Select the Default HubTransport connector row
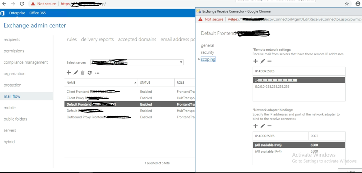 pos(130,111)
